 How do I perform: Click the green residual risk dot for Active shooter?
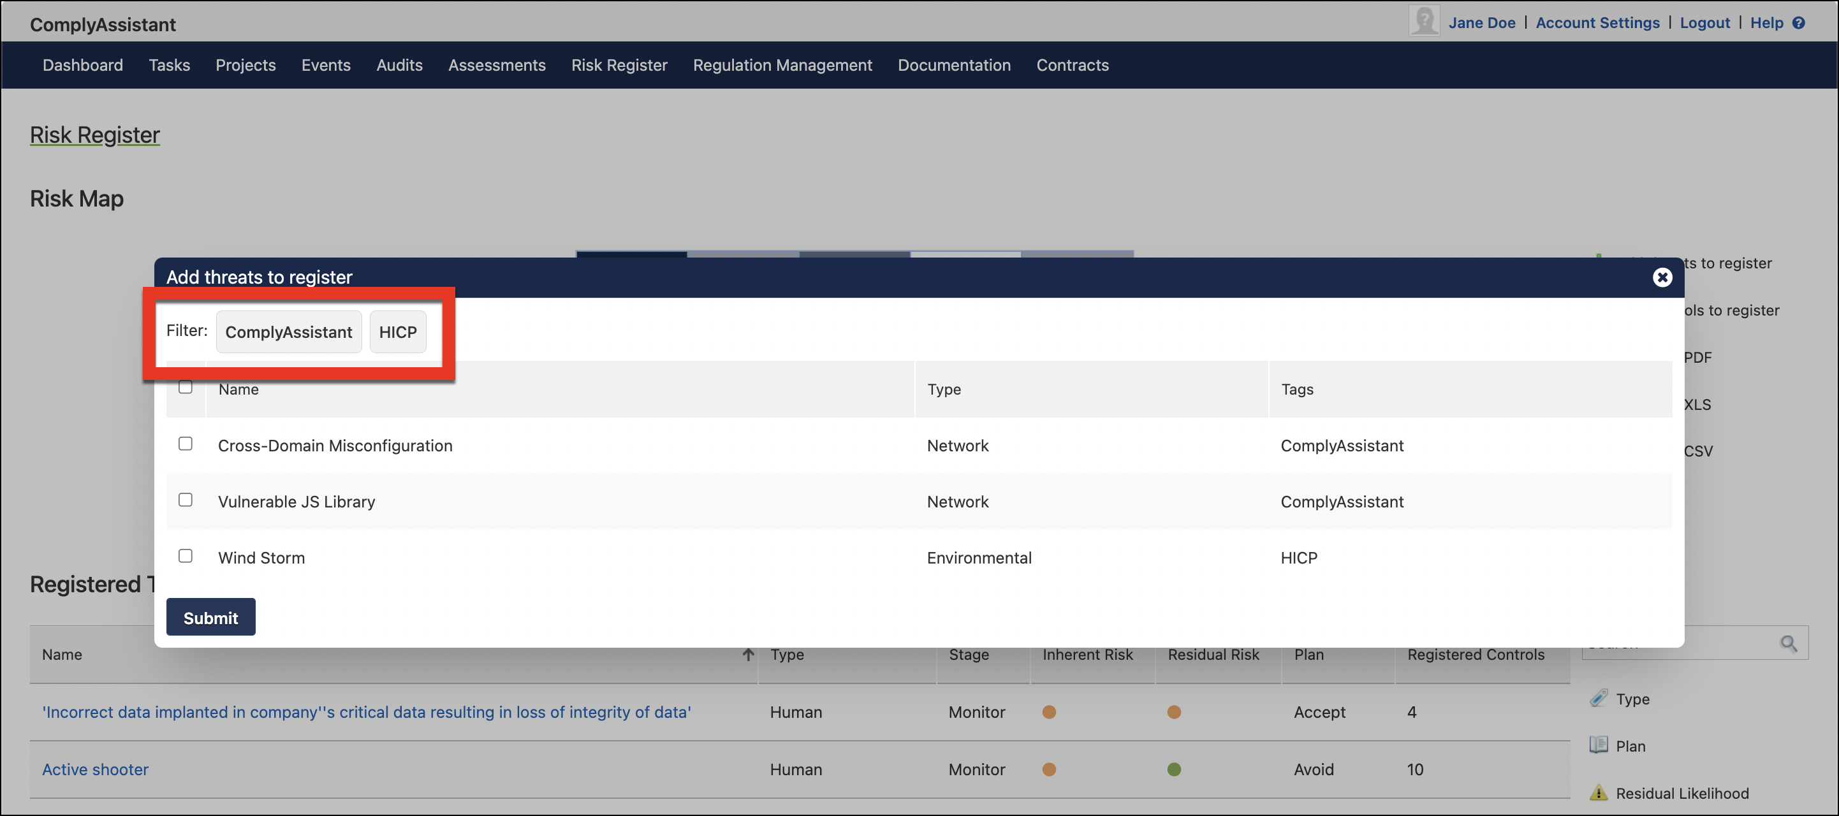tap(1174, 769)
